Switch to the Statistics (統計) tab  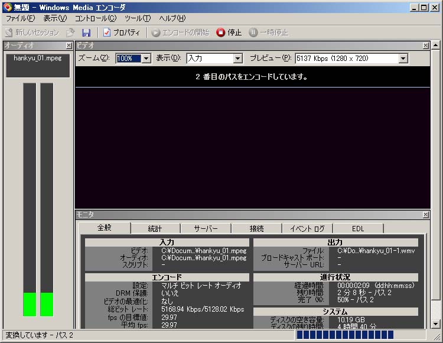[x=155, y=228]
